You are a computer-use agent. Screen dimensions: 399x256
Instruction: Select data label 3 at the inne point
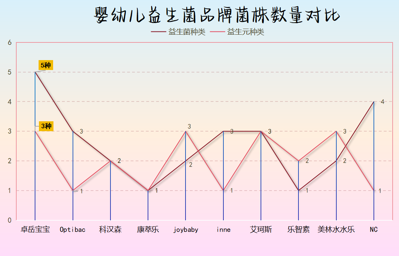pos(232,132)
